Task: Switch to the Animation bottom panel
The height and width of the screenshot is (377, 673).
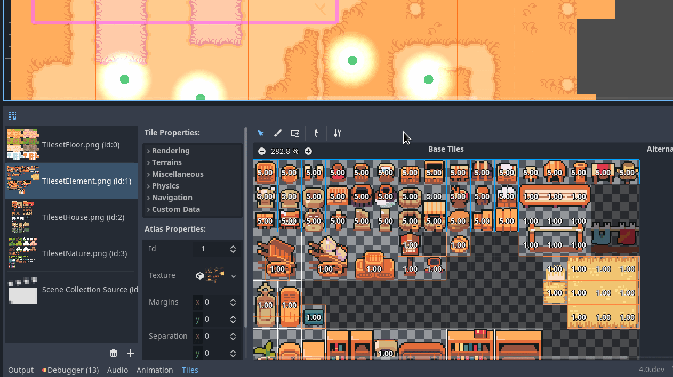Action: click(155, 370)
